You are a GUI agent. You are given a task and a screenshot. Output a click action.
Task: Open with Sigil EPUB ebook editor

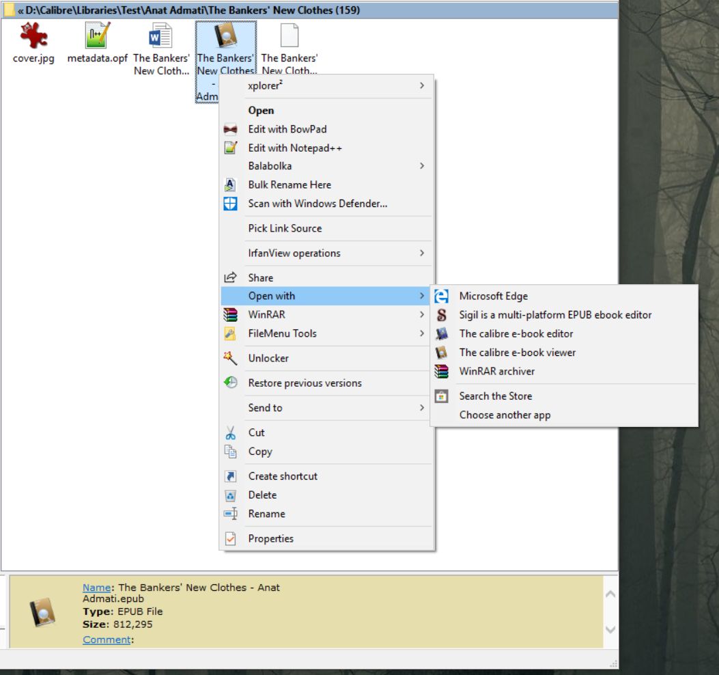[x=564, y=315]
